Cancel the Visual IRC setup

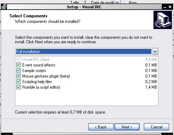[156, 127]
